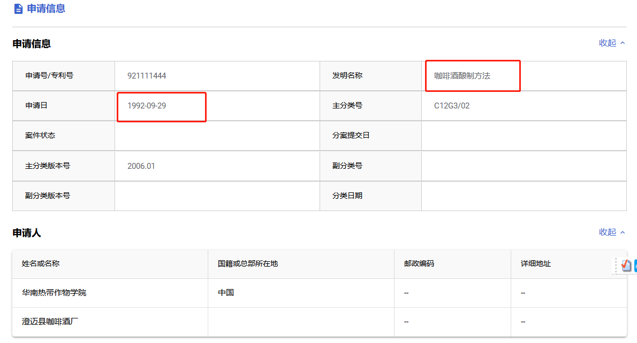Collapse the 申请信息 section via 收起
This screenshot has height=343, width=637.
point(608,43)
